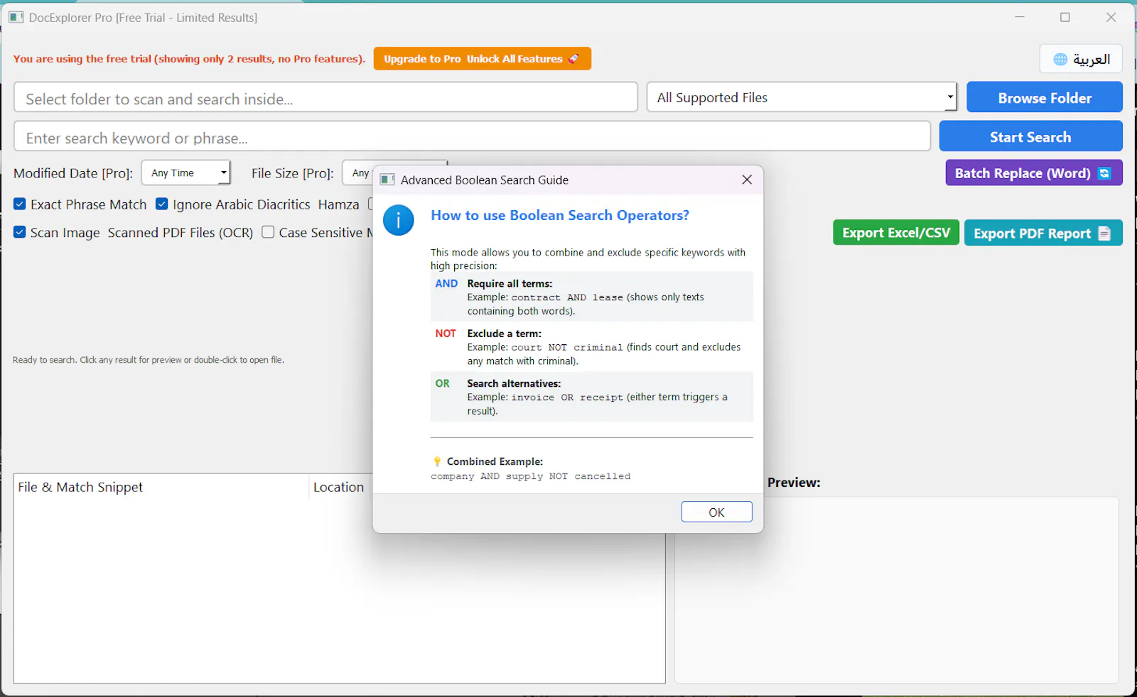Click Export PDF Report button
Screen dimensions: 1137x697
[1043, 233]
